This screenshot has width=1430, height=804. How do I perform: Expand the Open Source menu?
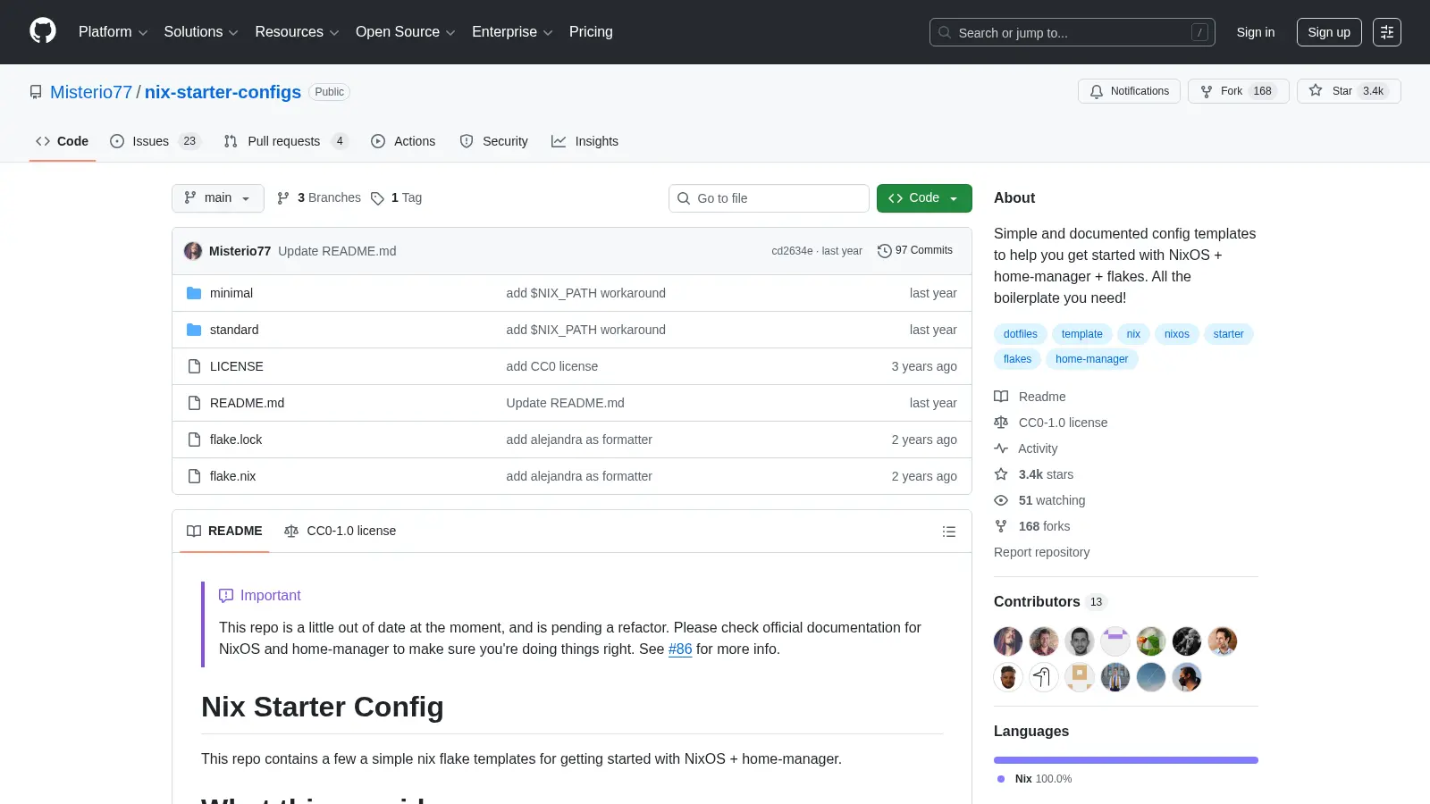tap(406, 32)
